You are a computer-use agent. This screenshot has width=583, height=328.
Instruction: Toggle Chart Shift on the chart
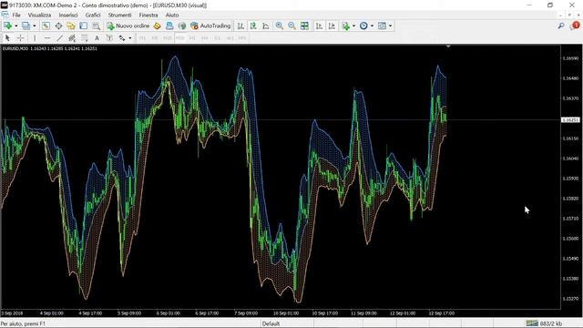pyautogui.click(x=332, y=26)
